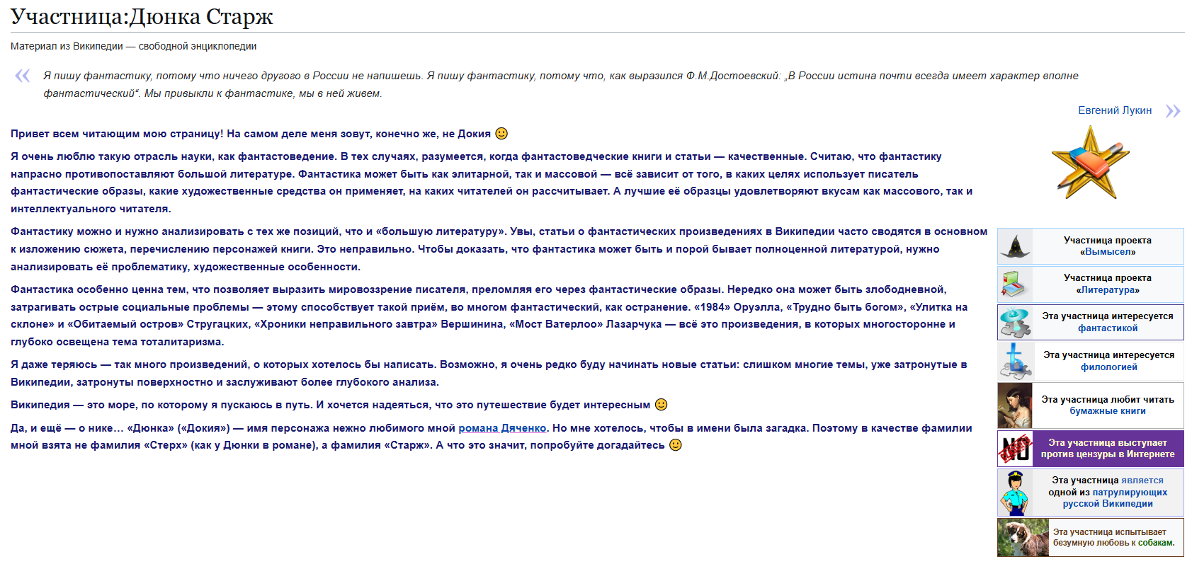Viewport: 1192px width, 564px height.
Task: Click the quote text starting «Я пишу фантастику»
Action: click(x=561, y=84)
